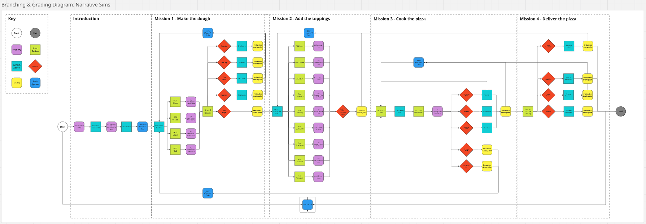Screen dimensions: 646x224
Task: Select the red diamond in Mission 2
Action: [342, 111]
